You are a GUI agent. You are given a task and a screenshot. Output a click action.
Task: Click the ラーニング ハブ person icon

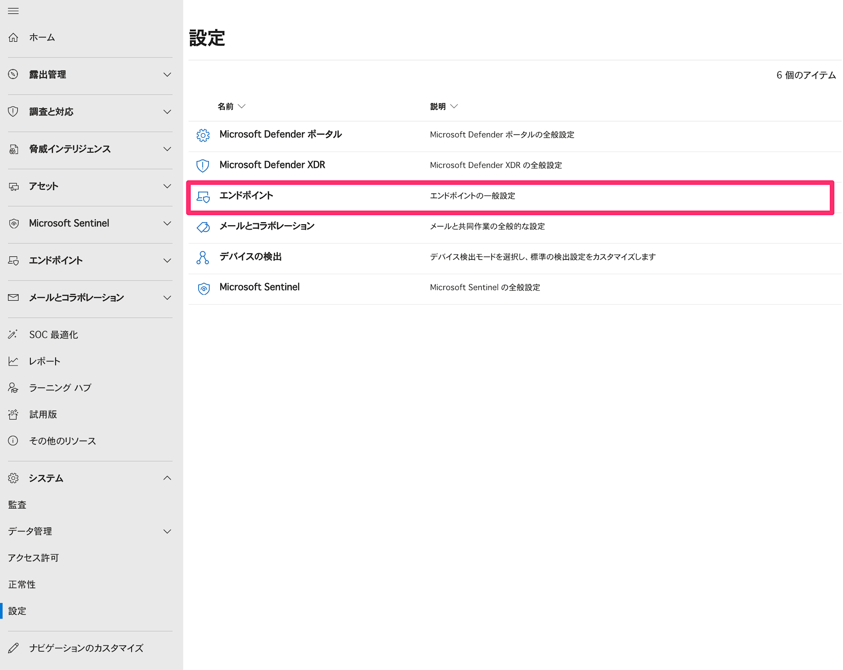point(13,388)
